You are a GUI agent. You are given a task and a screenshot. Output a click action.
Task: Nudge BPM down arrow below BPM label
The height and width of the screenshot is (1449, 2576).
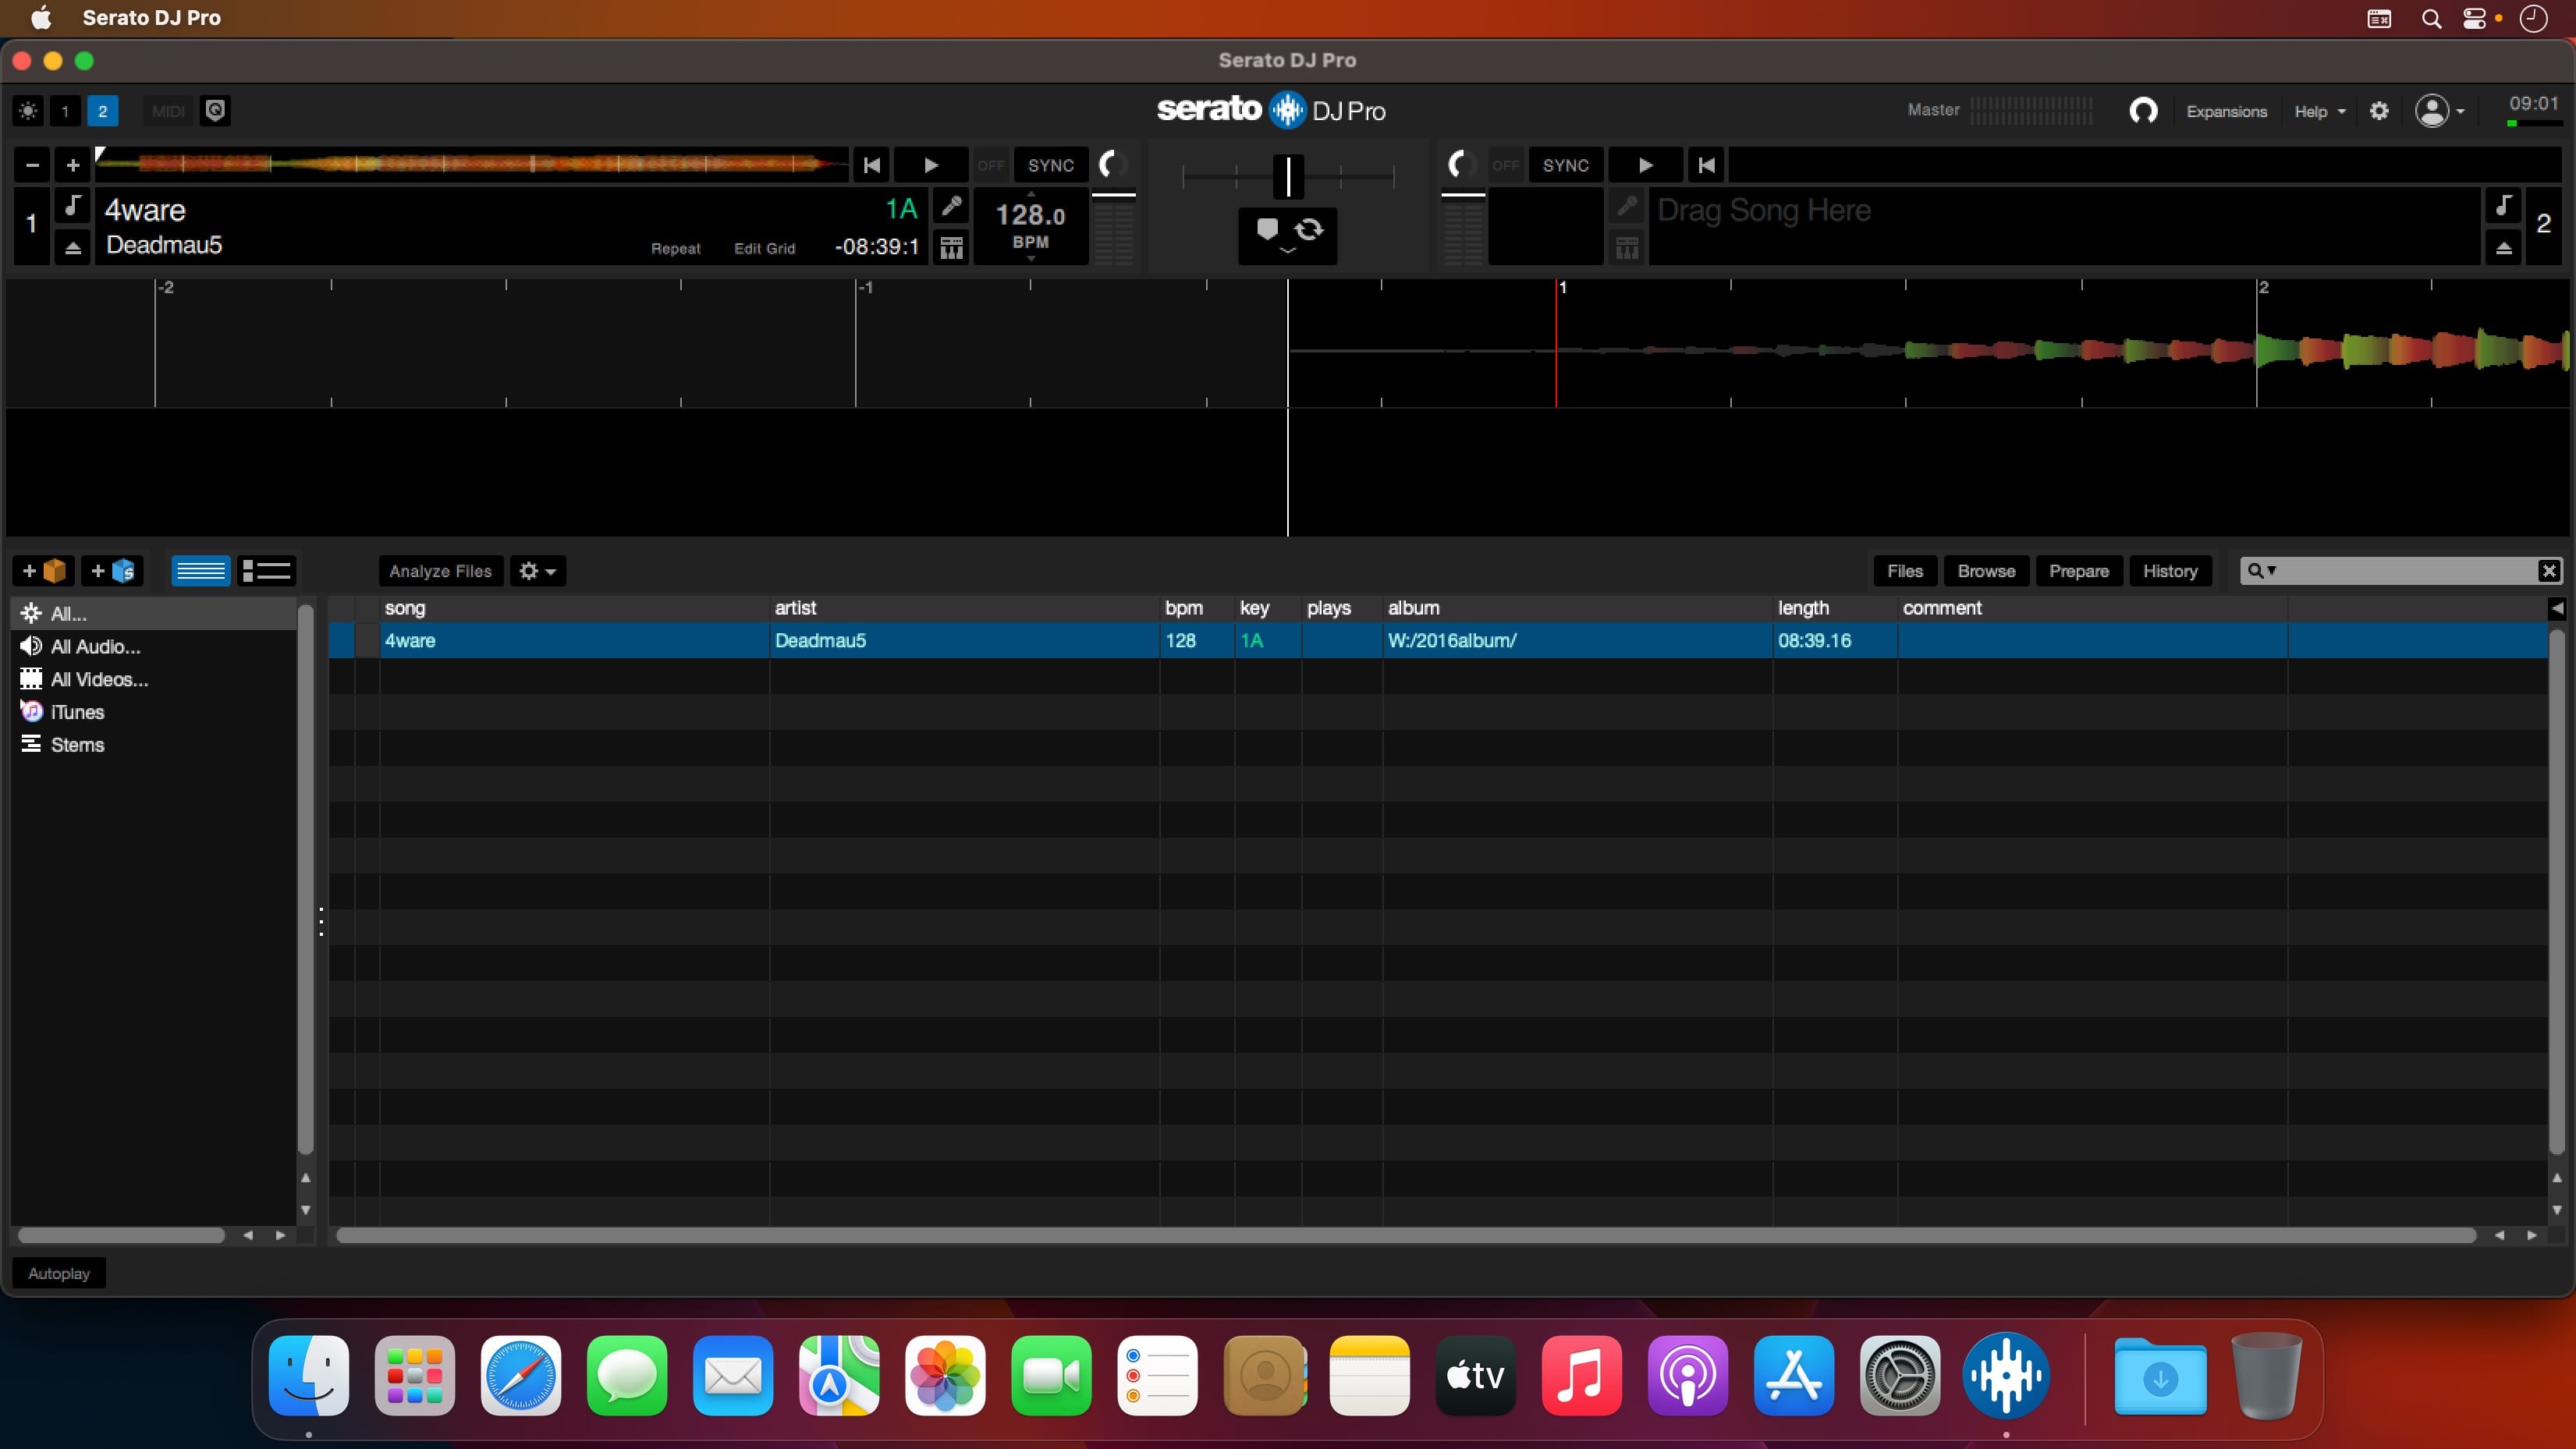pyautogui.click(x=1031, y=259)
